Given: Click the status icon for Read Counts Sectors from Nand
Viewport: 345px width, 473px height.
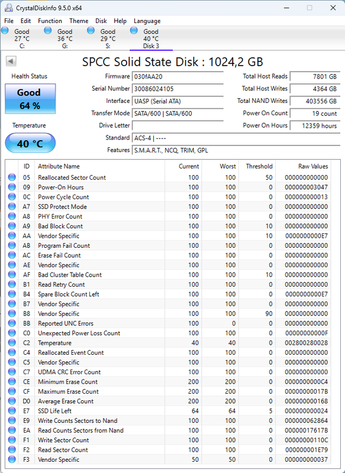Looking at the screenshot, I should coord(12,430).
